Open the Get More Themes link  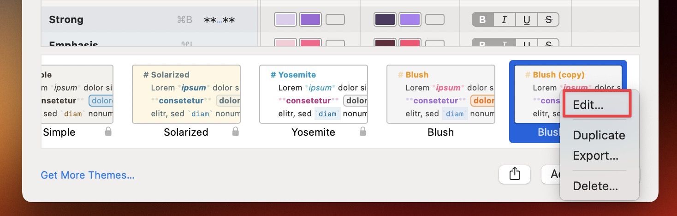[88, 175]
